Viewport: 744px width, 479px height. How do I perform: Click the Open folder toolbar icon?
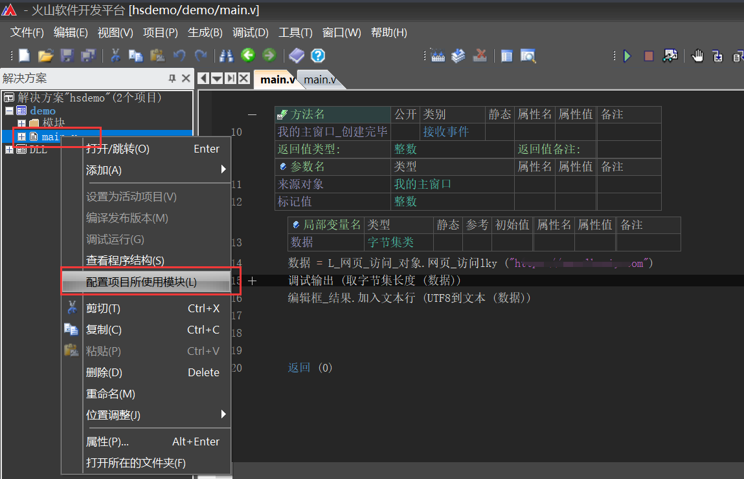pyautogui.click(x=45, y=56)
